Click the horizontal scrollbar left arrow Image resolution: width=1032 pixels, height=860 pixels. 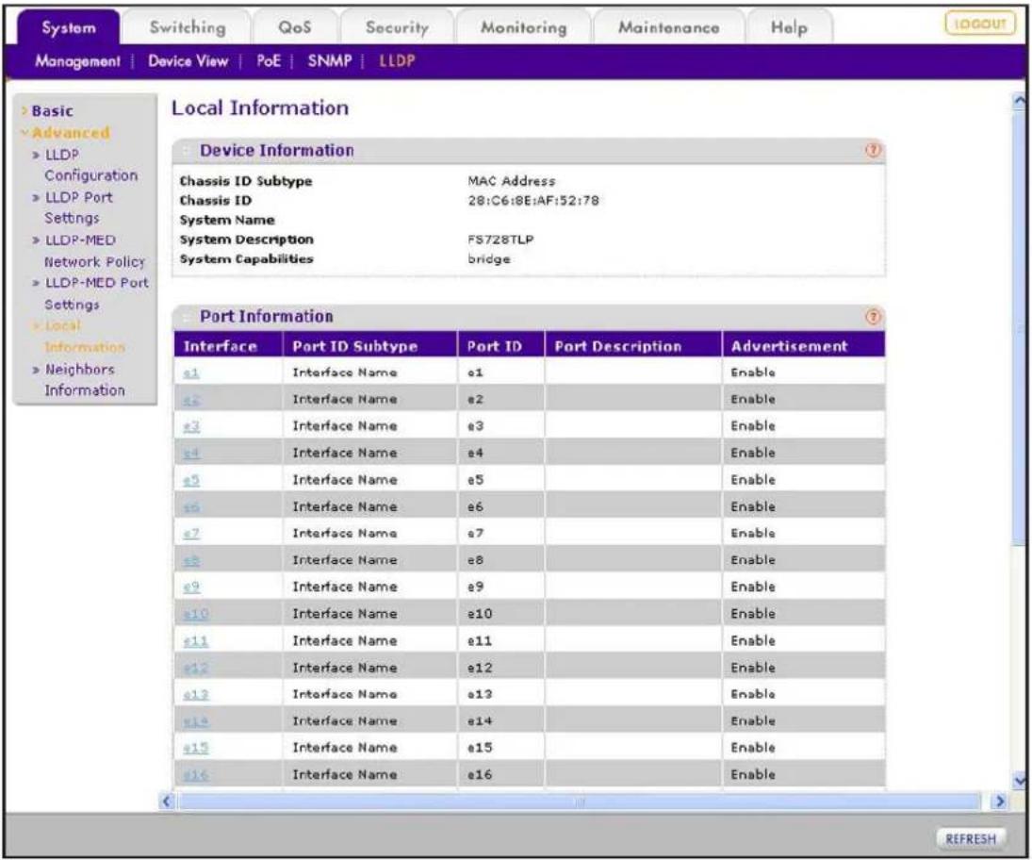tap(167, 802)
